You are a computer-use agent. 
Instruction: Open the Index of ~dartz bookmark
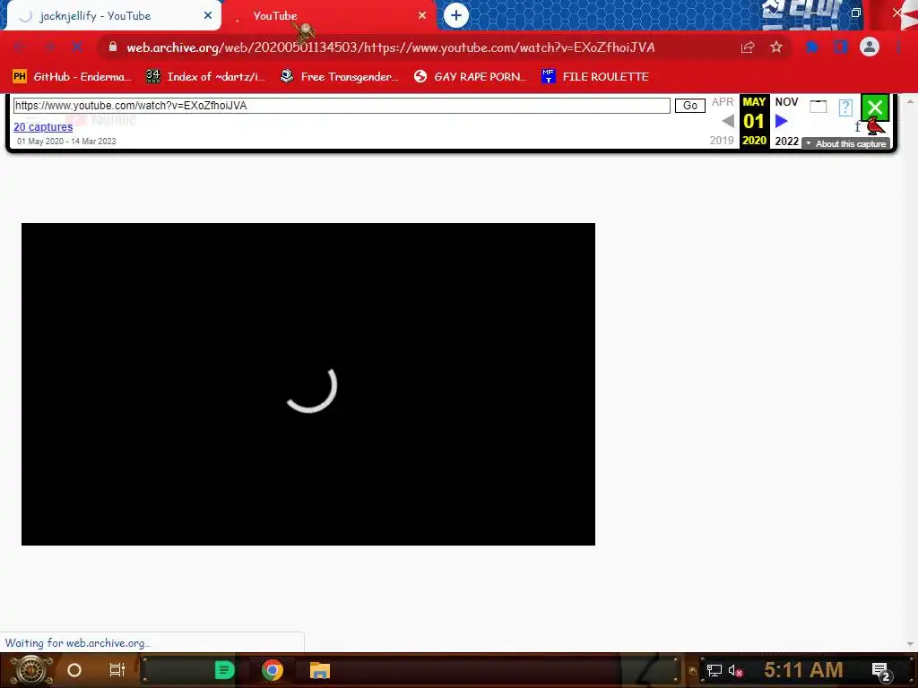click(205, 77)
